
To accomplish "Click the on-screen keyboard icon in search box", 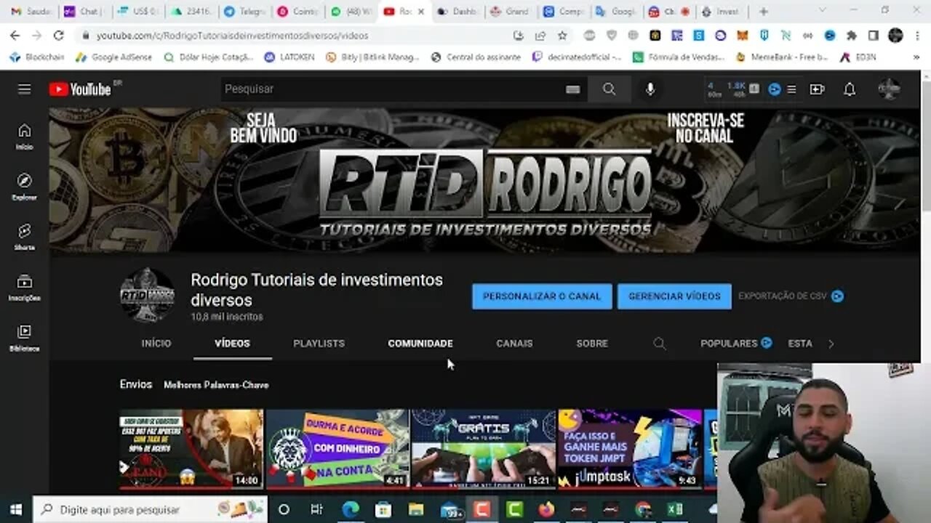I will tap(572, 89).
